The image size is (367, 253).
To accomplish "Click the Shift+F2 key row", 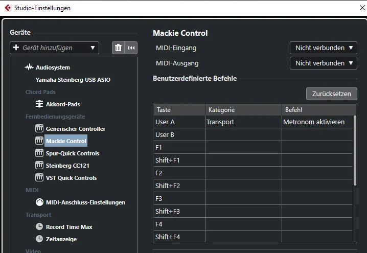I will click(x=253, y=186).
